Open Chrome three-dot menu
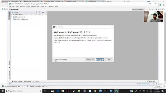166x93 pixels. point(164,5)
